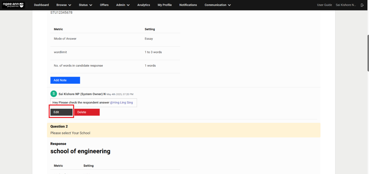
Task: Open the User Guide link
Action: (x=324, y=5)
